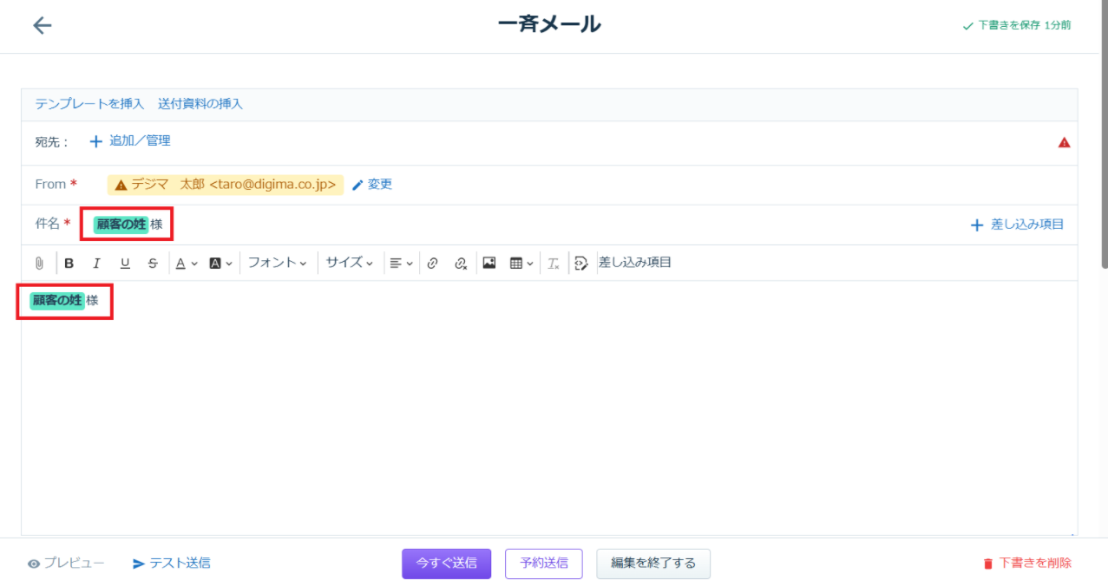1108x580 pixels.
Task: Open the フォント dropdown
Action: [277, 263]
